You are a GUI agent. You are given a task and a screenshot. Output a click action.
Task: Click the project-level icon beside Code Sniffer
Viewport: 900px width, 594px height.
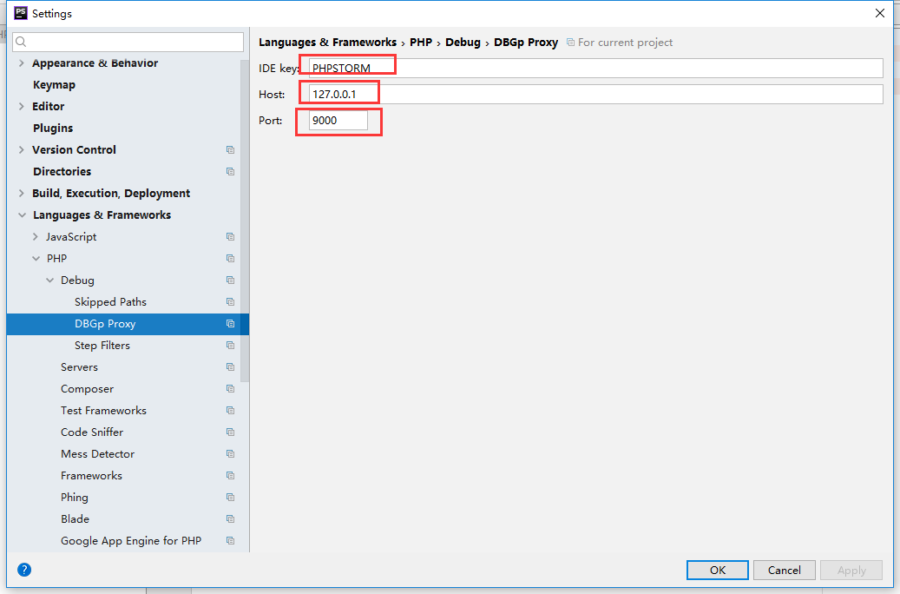coord(230,432)
